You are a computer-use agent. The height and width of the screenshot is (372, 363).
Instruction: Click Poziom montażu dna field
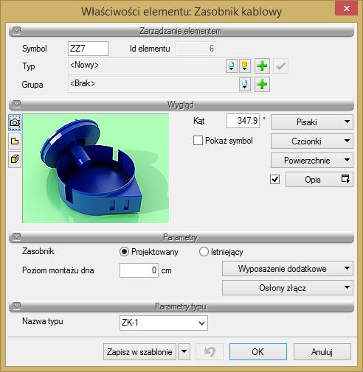139,270
